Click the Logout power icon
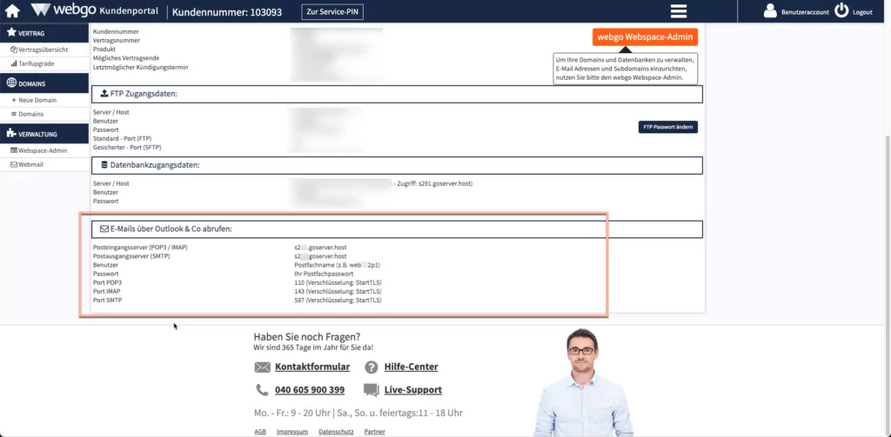 click(841, 10)
